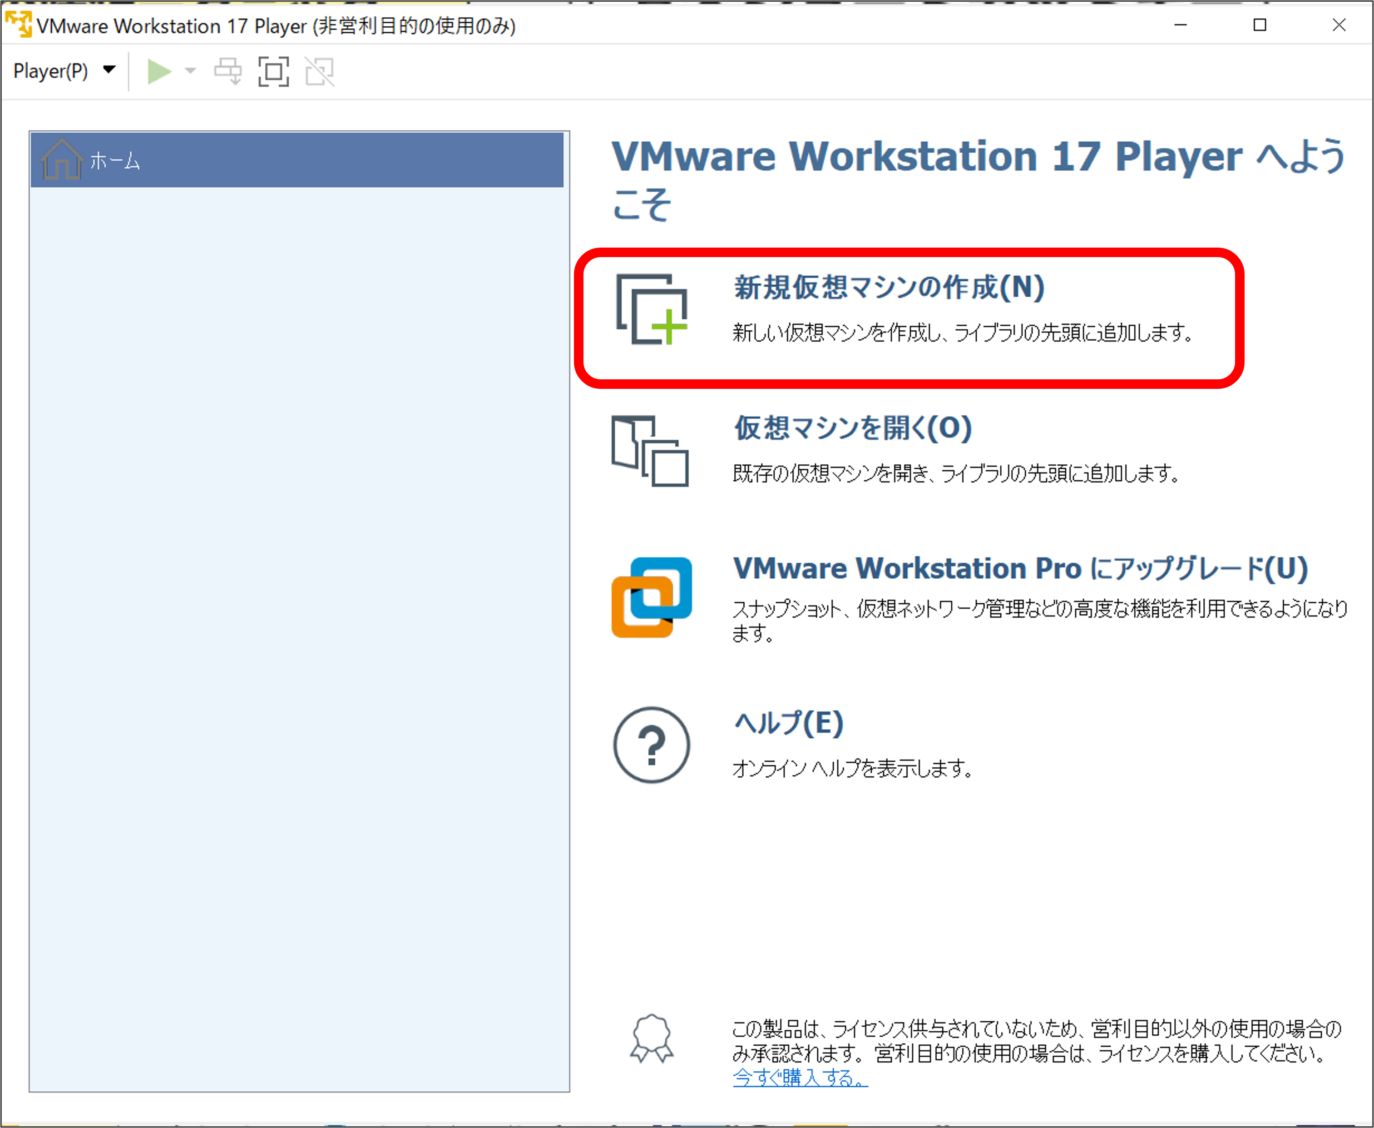Expand the power options dropdown arrow

coord(190,71)
